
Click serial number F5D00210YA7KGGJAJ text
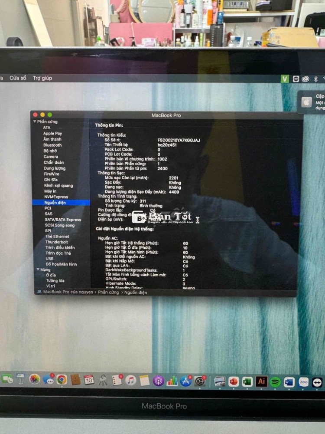pyautogui.click(x=179, y=140)
